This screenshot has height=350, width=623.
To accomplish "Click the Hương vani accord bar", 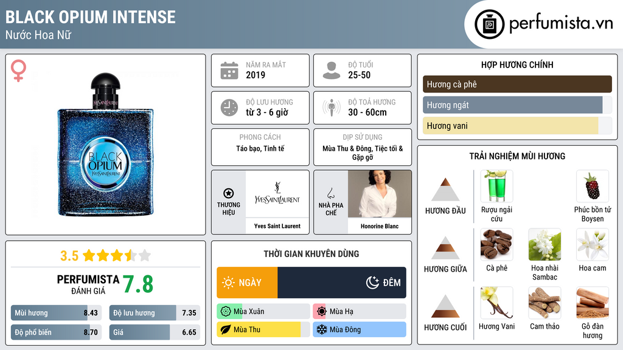I will pyautogui.click(x=517, y=125).
